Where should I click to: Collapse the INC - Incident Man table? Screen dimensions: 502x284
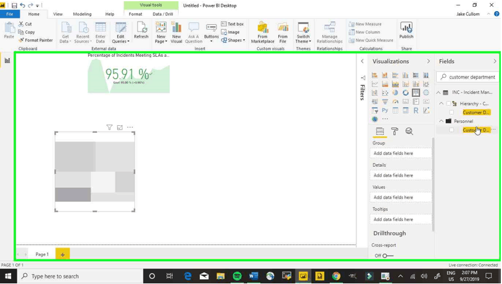(438, 93)
